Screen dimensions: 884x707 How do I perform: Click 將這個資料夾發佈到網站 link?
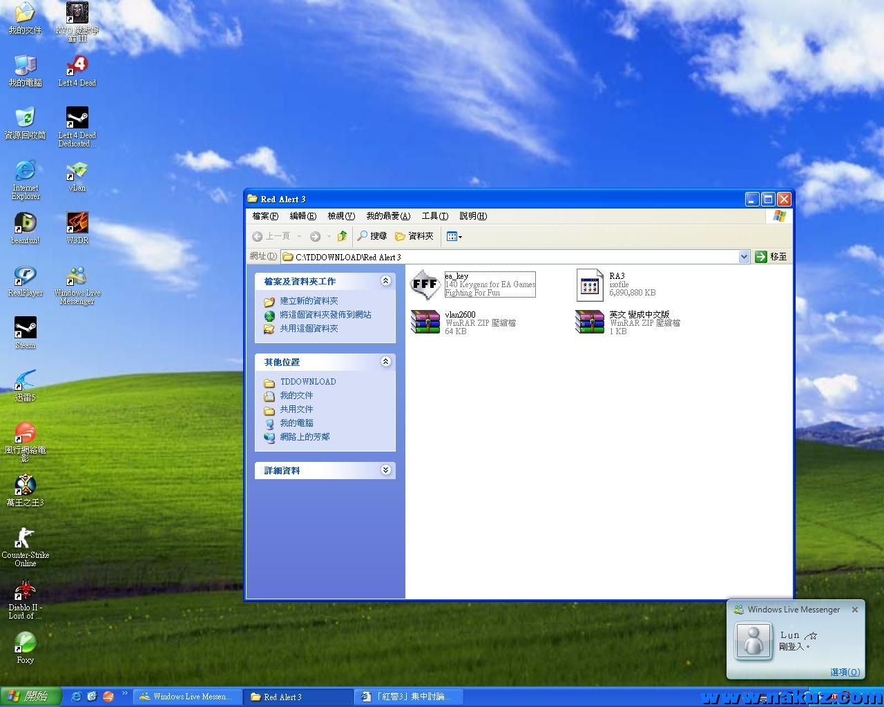click(x=325, y=315)
